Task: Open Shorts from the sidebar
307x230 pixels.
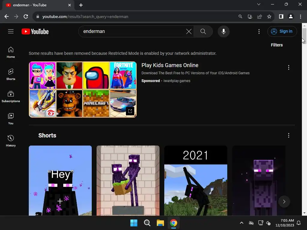Action: tap(11, 75)
